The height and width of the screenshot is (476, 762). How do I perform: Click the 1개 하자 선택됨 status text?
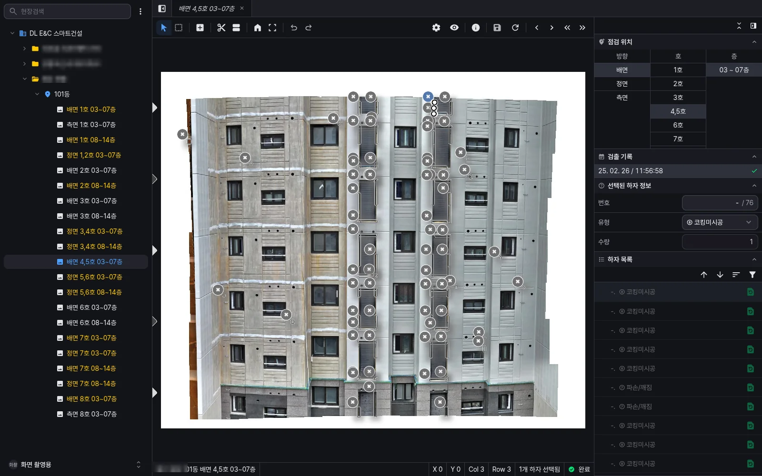pyautogui.click(x=540, y=469)
